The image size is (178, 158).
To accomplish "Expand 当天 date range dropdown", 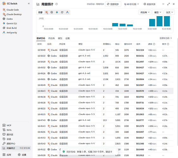I will coord(169,12).
